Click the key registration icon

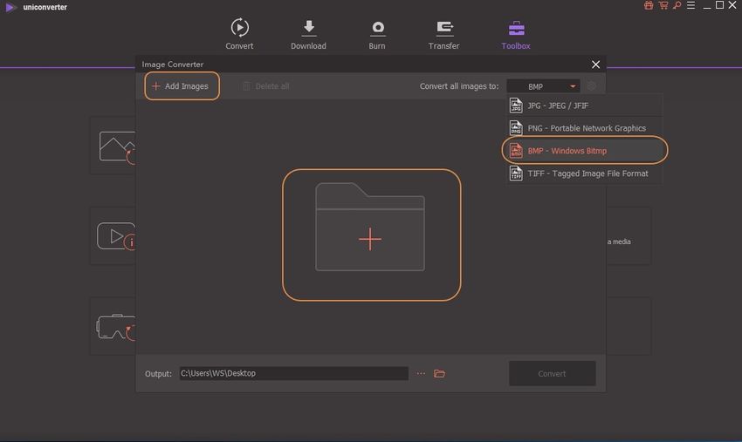coord(677,5)
